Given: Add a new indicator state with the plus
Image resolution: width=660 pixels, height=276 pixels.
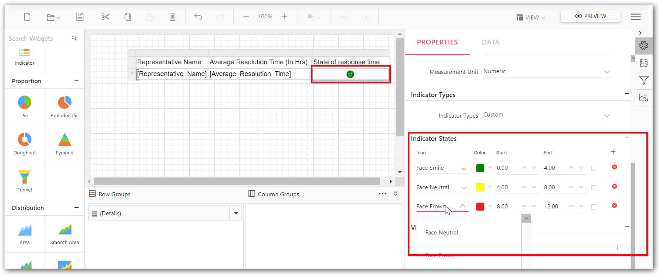Looking at the screenshot, I should [613, 152].
